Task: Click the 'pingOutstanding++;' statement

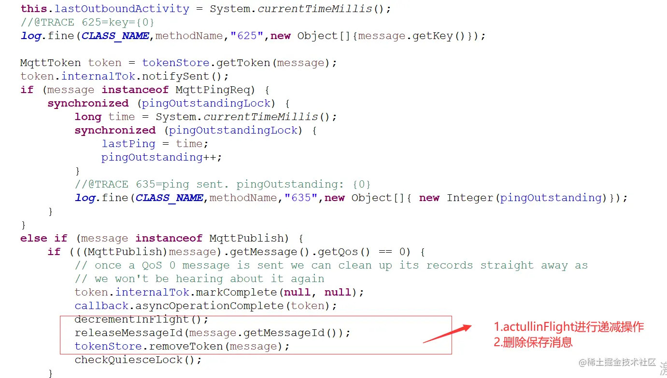Action: [162, 157]
